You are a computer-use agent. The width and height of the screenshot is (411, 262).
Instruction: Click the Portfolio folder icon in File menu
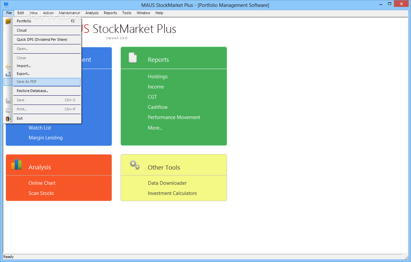[8, 21]
